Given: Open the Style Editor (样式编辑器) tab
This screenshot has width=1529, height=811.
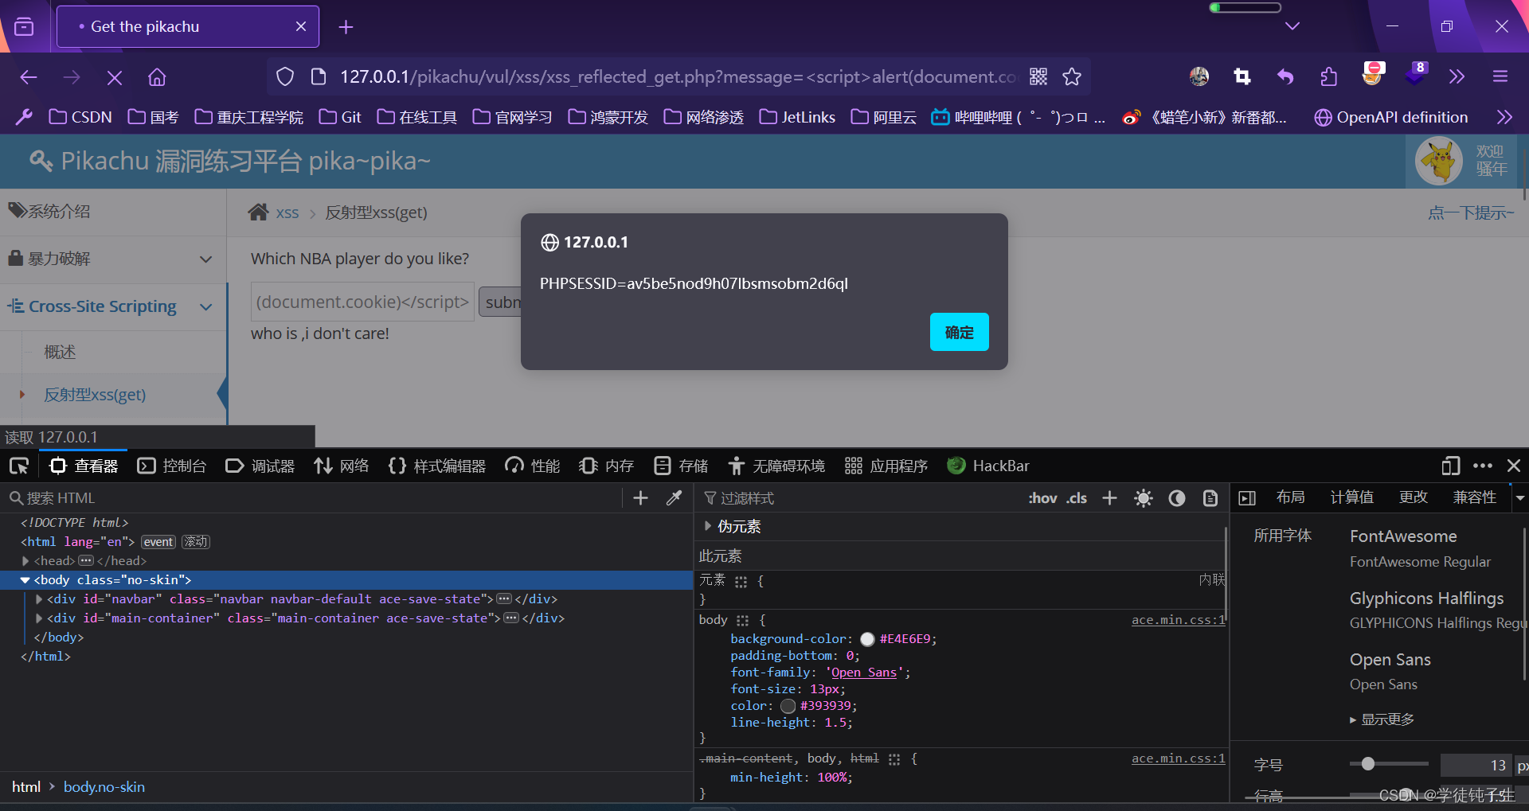Looking at the screenshot, I should [x=436, y=466].
